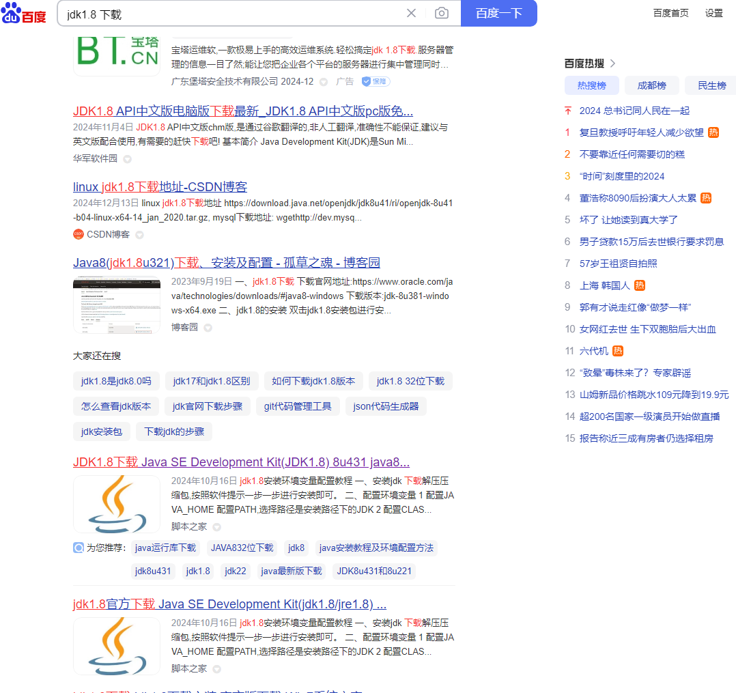Open 百度首页 in the top menu

[x=670, y=13]
